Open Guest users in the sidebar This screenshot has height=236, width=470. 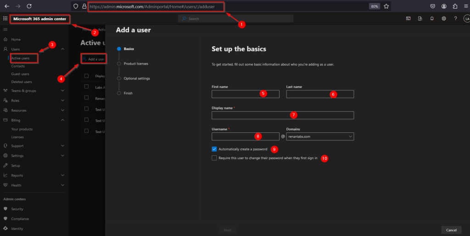point(20,74)
